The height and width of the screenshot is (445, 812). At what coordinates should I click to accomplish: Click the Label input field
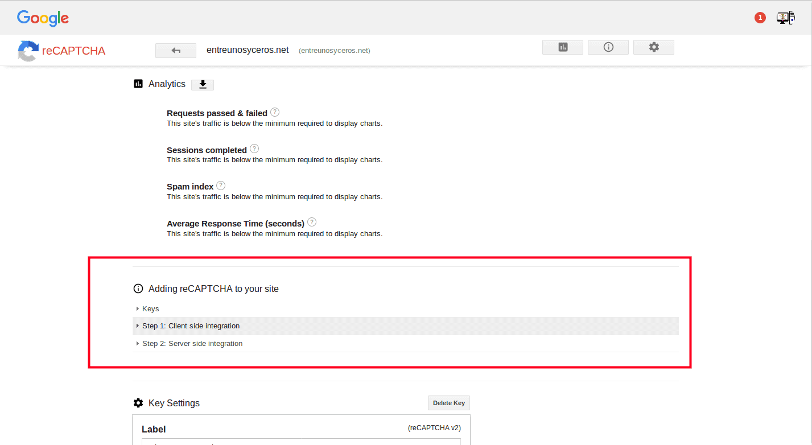[301, 442]
